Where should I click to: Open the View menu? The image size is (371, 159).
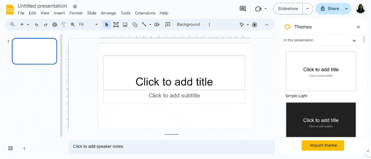pos(45,13)
